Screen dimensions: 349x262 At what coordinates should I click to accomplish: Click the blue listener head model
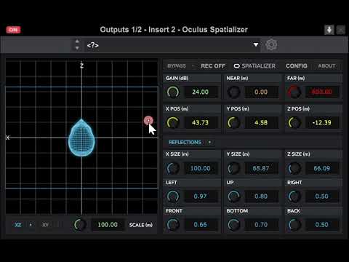pyautogui.click(x=81, y=138)
